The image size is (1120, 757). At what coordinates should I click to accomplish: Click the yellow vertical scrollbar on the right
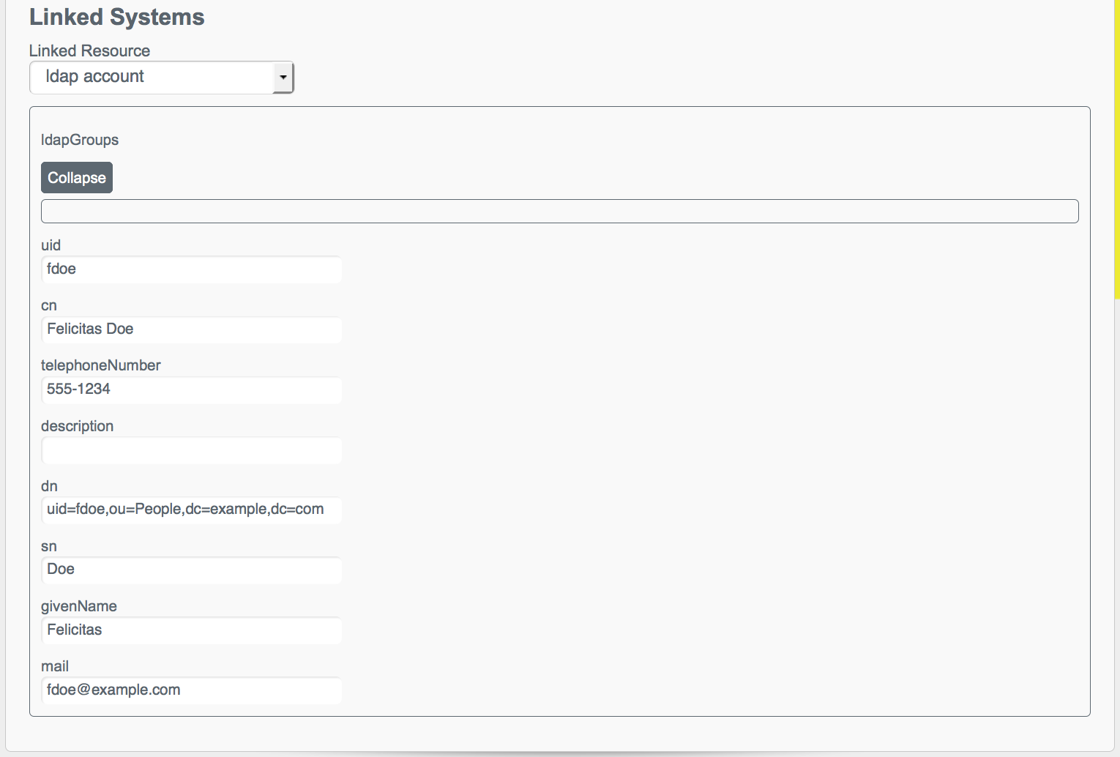(1117, 149)
